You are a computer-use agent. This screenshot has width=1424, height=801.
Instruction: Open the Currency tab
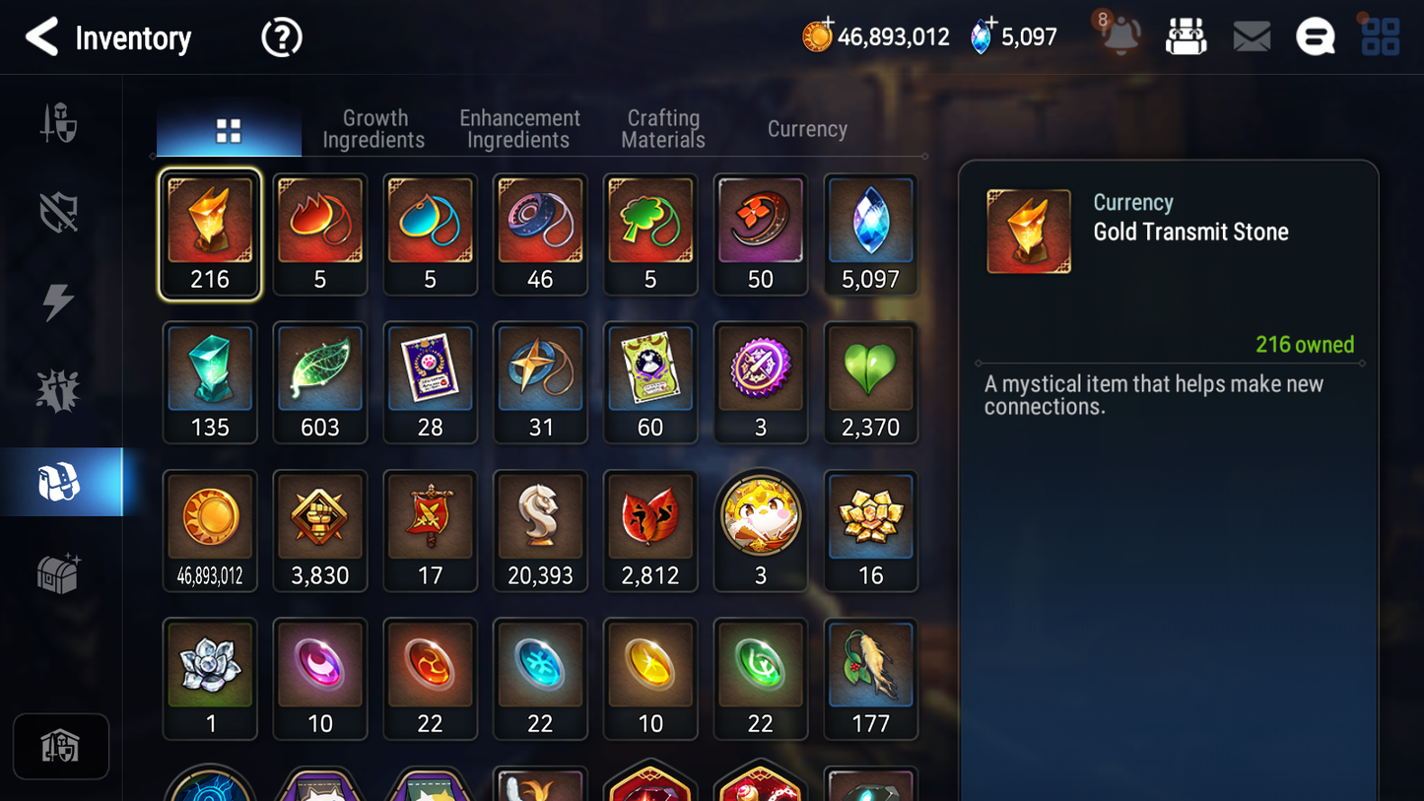pyautogui.click(x=807, y=129)
